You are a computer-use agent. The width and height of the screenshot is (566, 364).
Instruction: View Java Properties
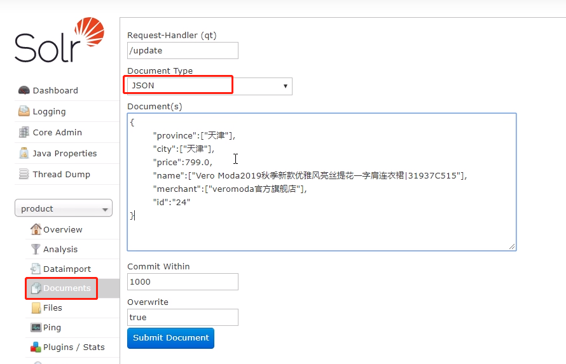[65, 154]
